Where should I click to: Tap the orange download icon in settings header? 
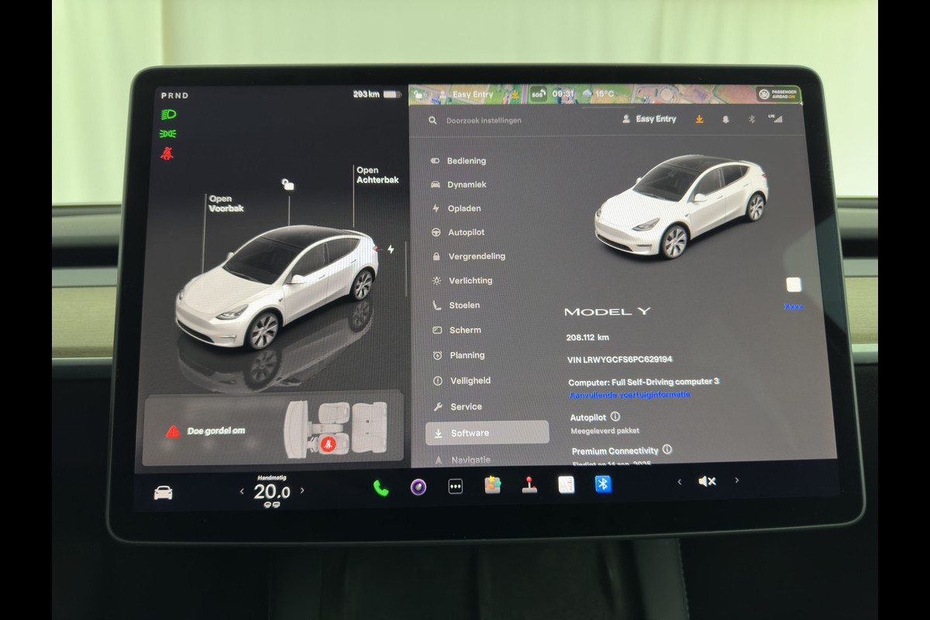[699, 119]
